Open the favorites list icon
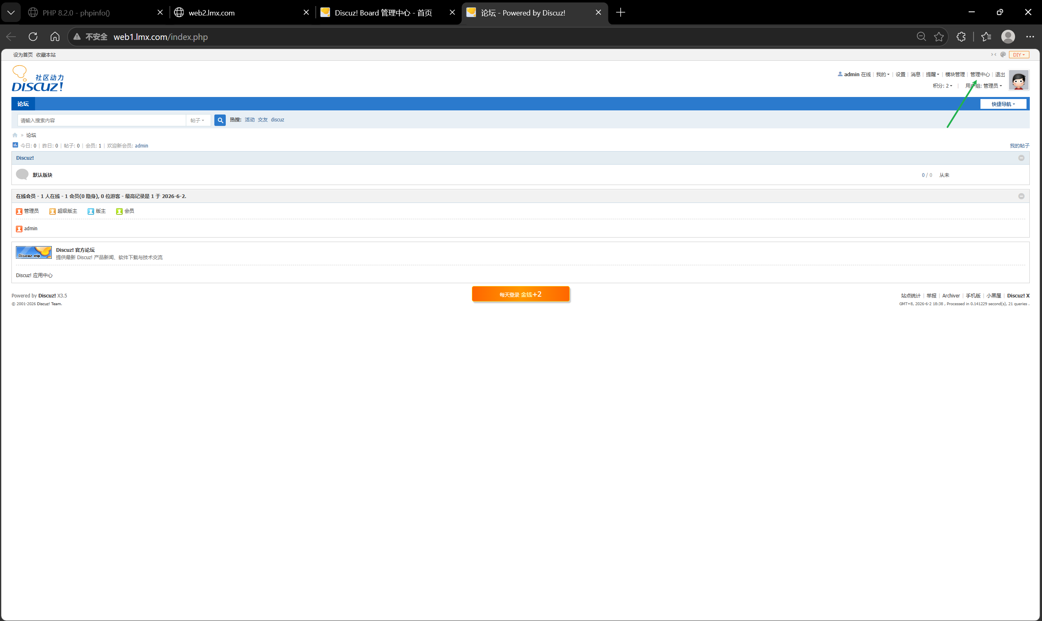This screenshot has width=1042, height=621. click(986, 36)
